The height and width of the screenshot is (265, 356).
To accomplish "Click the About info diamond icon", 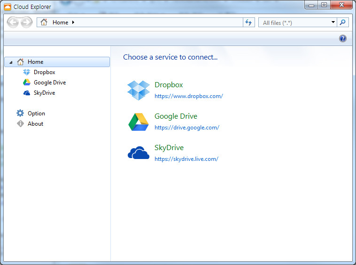I will pos(21,123).
